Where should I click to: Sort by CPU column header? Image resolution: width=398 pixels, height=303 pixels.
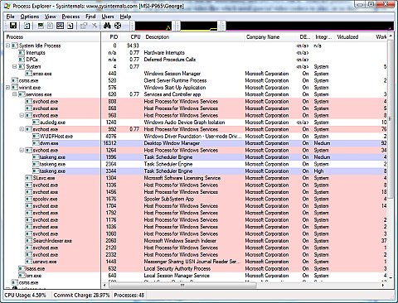[x=135, y=37]
